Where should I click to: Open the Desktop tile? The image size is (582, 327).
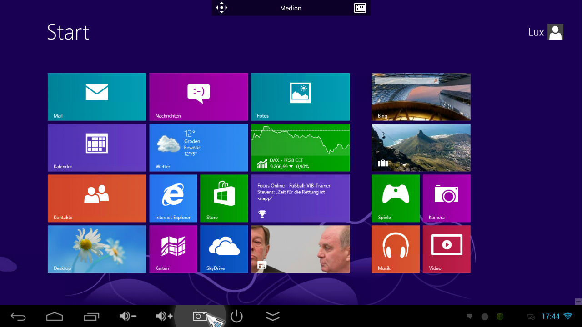[97, 249]
